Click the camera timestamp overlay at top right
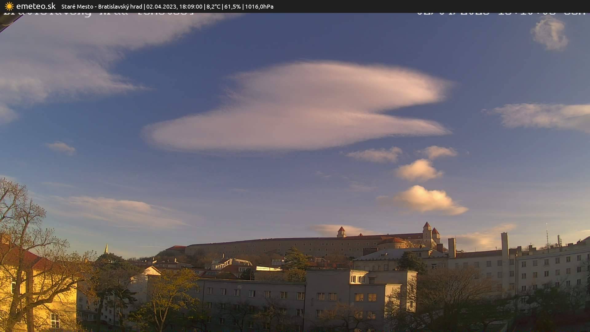This screenshot has width=590, height=332. point(501,14)
